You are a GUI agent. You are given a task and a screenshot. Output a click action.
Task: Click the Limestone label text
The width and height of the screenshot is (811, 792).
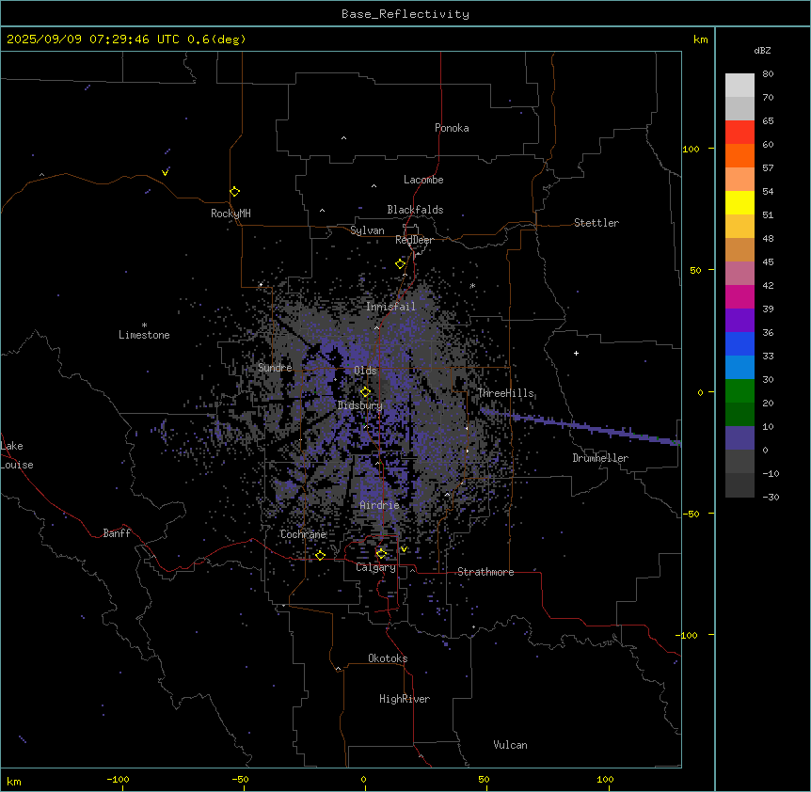pyautogui.click(x=144, y=335)
